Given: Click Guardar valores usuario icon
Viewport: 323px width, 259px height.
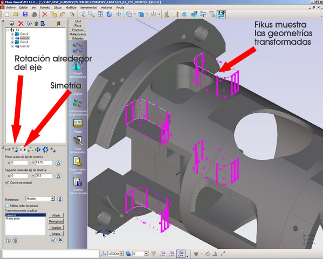Looking at the screenshot, I should (78, 182).
